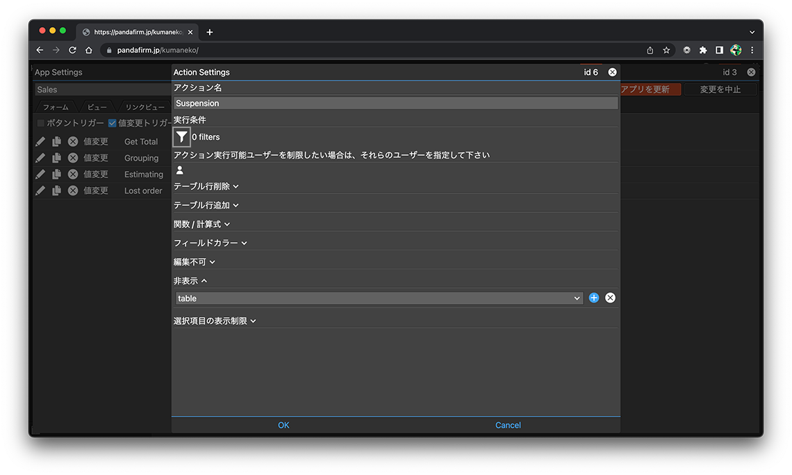The image size is (792, 475).
Task: Collapse the 非表示 section
Action: pos(190,281)
